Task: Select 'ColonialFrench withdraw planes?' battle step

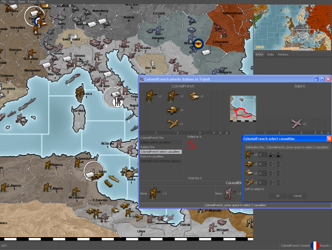Action: tap(161, 161)
